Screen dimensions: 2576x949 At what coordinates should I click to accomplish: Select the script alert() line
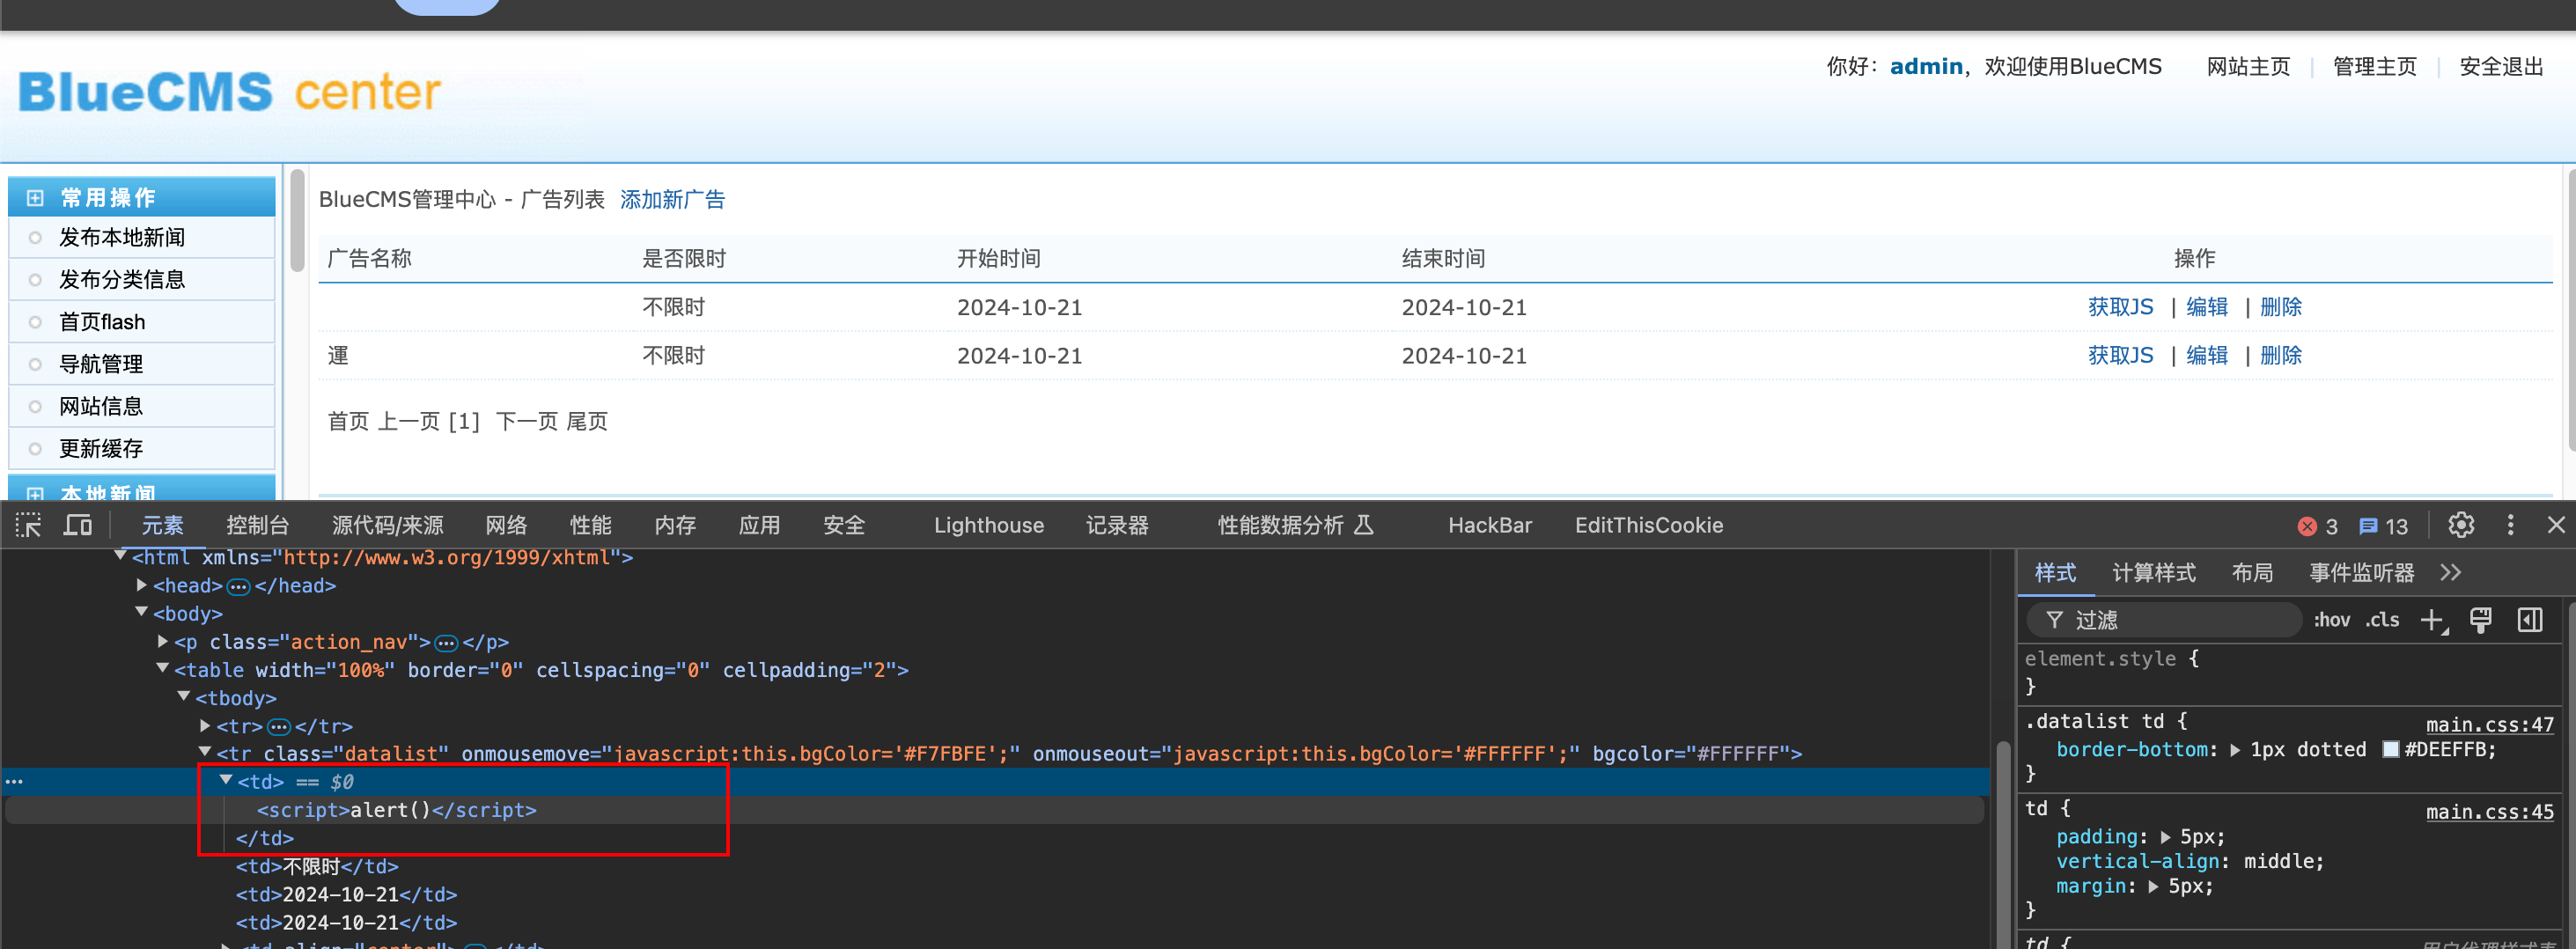(396, 810)
